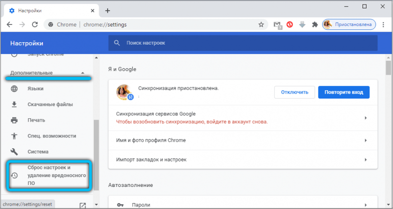393x209 pixels.
Task: Bookmark this page with the star icon
Action: [261, 25]
